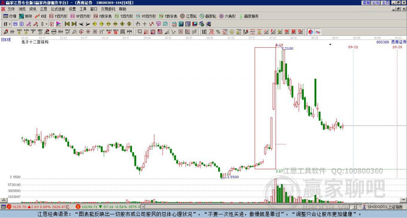This screenshot has width=407, height=218.
Task: Jump to last bar with green skip-forward icon
Action: pyautogui.click(x=74, y=24)
